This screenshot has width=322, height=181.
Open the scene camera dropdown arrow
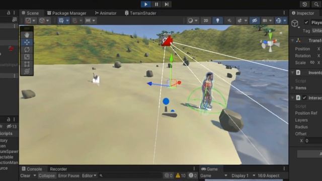[x=271, y=21]
